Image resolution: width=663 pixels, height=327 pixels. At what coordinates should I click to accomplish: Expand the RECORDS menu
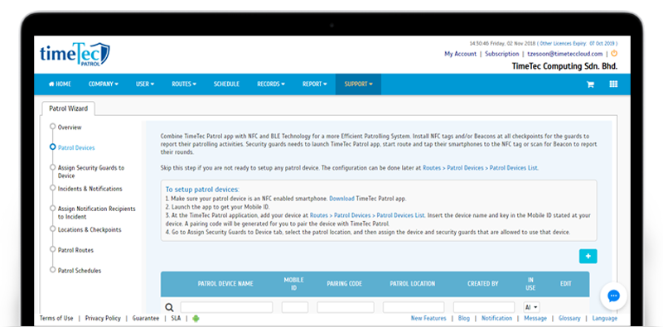pos(271,84)
